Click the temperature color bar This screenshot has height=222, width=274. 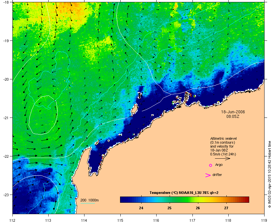[x=185, y=199]
